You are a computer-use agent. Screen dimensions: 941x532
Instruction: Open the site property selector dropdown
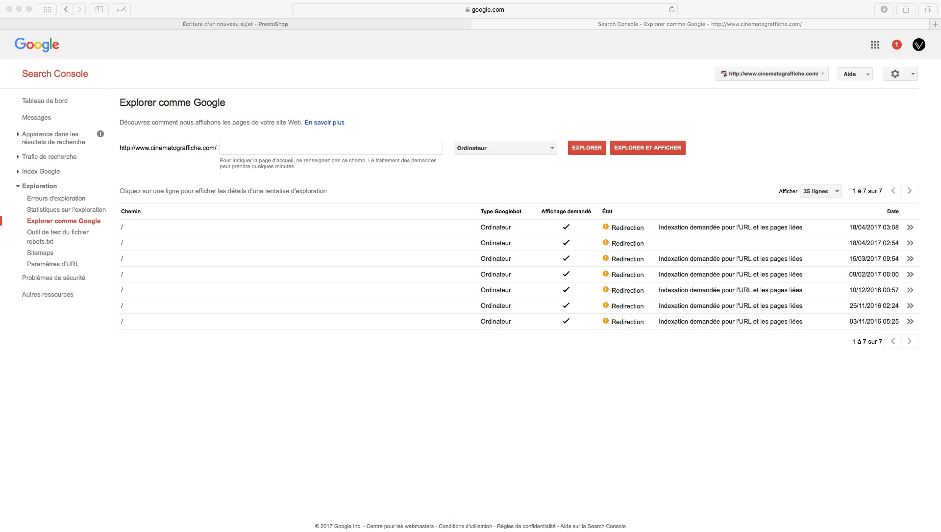[772, 74]
